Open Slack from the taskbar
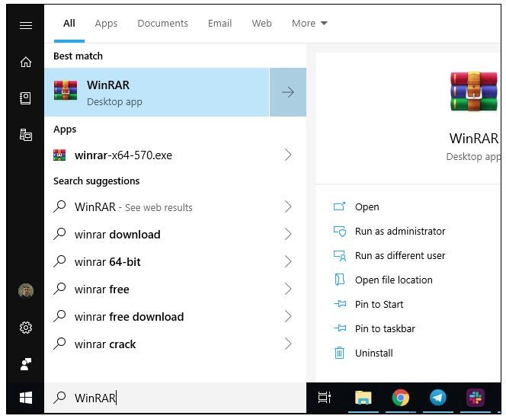Viewport: 506px width, 419px height. coord(476,397)
